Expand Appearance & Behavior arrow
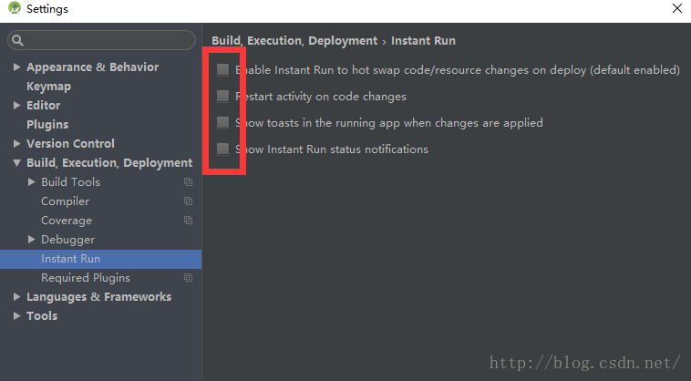691x381 pixels. (x=16, y=67)
